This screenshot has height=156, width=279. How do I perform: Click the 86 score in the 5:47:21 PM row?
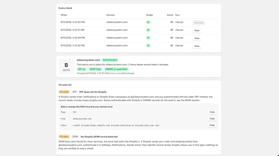172,30
